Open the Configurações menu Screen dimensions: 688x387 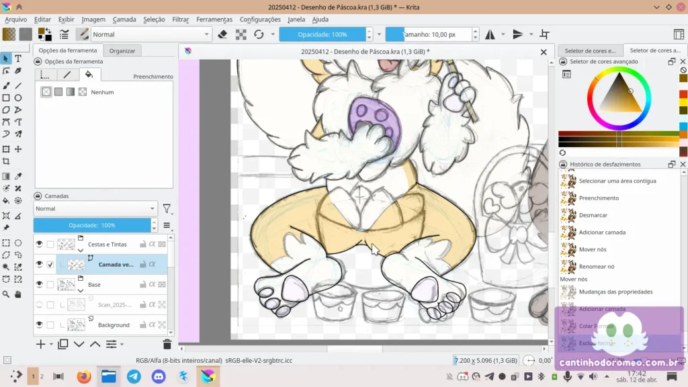[260, 19]
